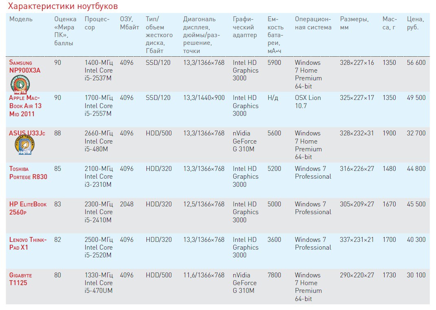This screenshot has height=310, width=436.
Task: Select the Цена, руб. column header
Action: [x=415, y=23]
